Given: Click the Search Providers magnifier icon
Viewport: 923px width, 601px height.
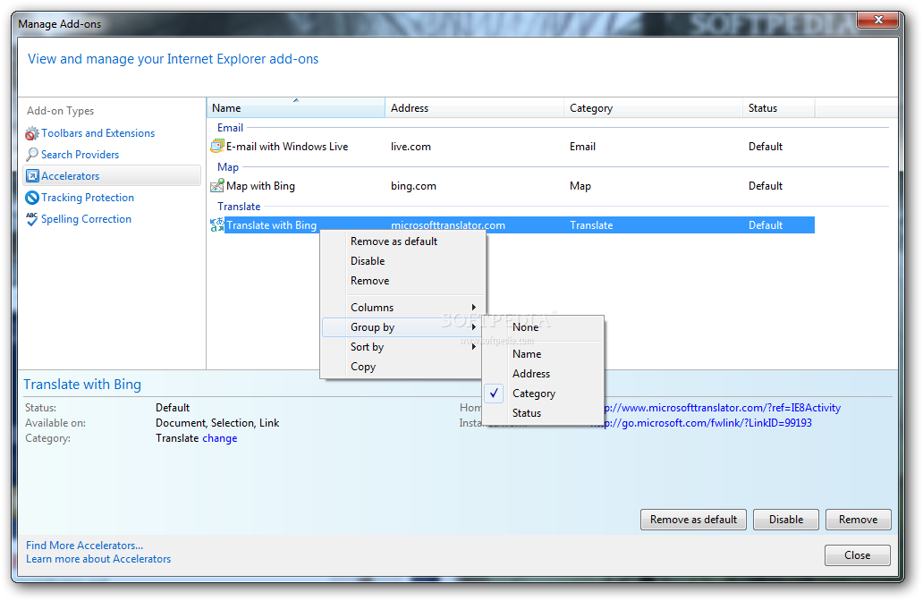Looking at the screenshot, I should coord(32,155).
